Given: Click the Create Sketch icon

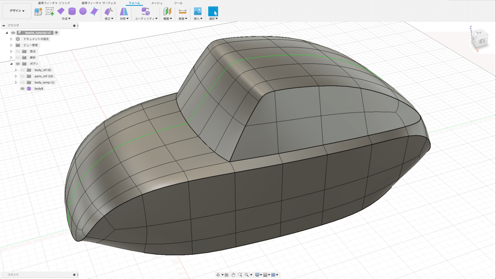Looking at the screenshot, I should (x=50, y=12).
